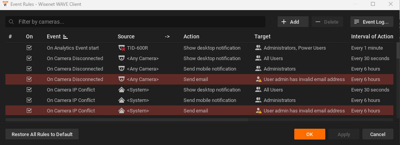400x145 pixels.
Task: Confirm with the OK button
Action: [x=309, y=134]
